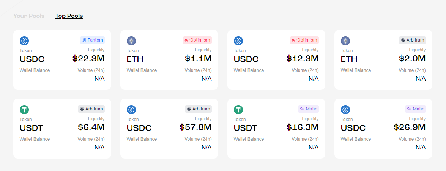
Task: Click the Fantom network badge
Action: click(x=92, y=40)
